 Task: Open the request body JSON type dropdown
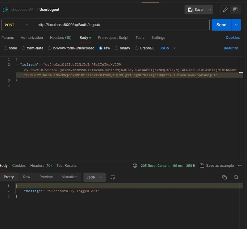(168, 48)
